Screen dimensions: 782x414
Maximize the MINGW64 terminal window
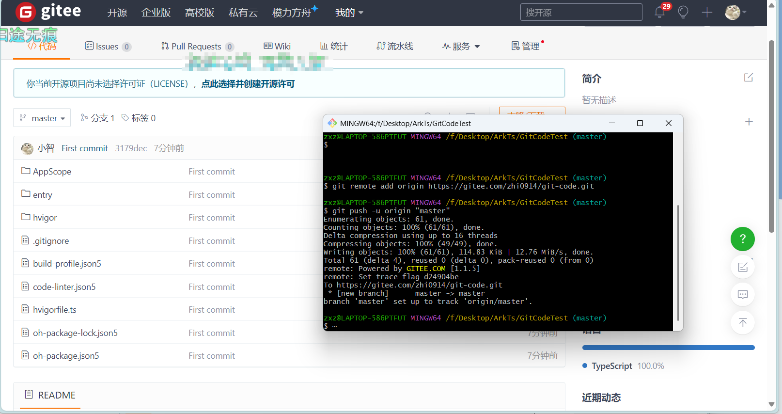(x=640, y=123)
